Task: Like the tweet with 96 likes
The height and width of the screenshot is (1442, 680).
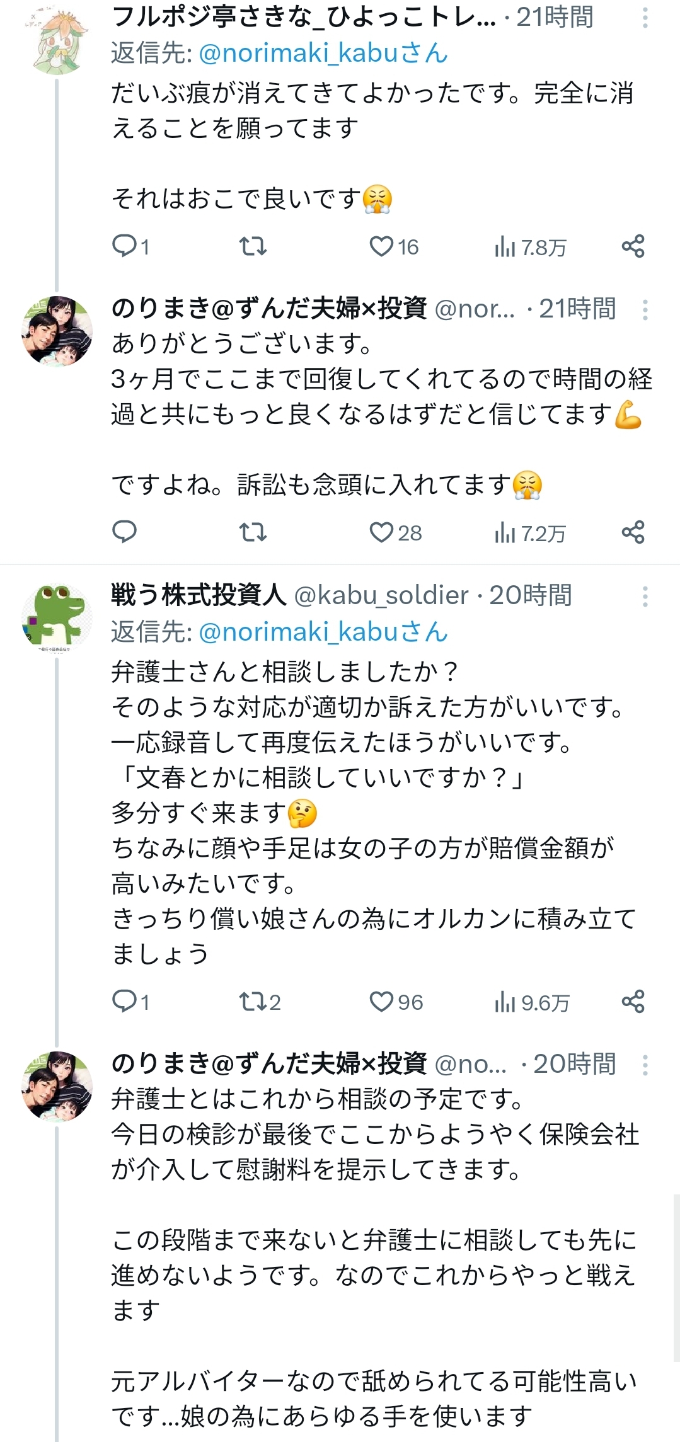Action: (x=381, y=1002)
